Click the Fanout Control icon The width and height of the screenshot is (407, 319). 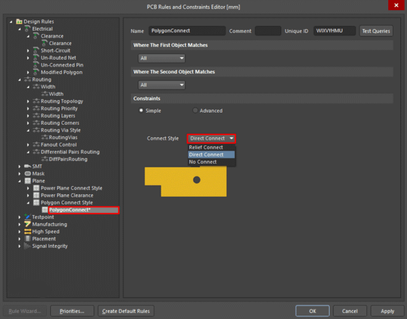(36, 145)
